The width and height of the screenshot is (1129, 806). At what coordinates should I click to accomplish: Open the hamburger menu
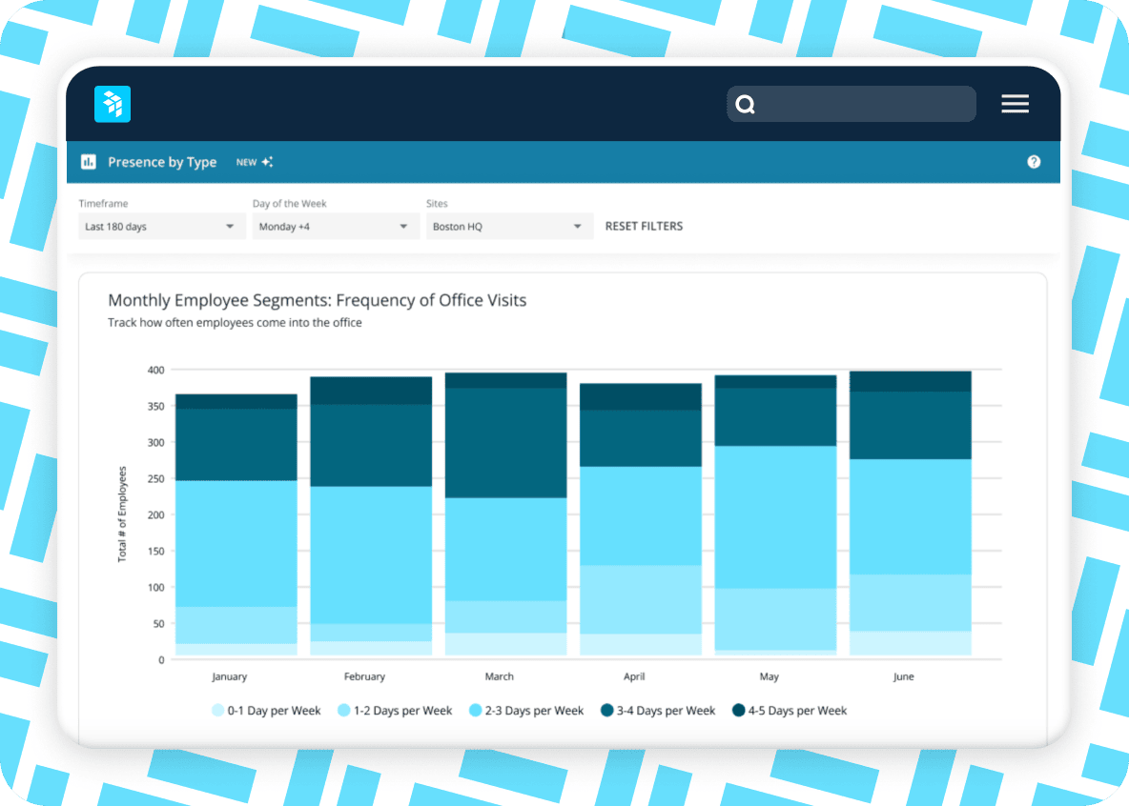1015,104
